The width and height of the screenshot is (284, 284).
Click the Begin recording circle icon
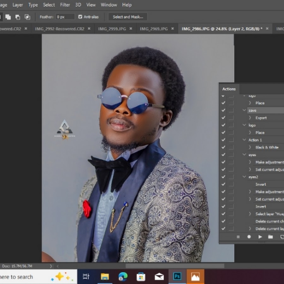(x=249, y=237)
